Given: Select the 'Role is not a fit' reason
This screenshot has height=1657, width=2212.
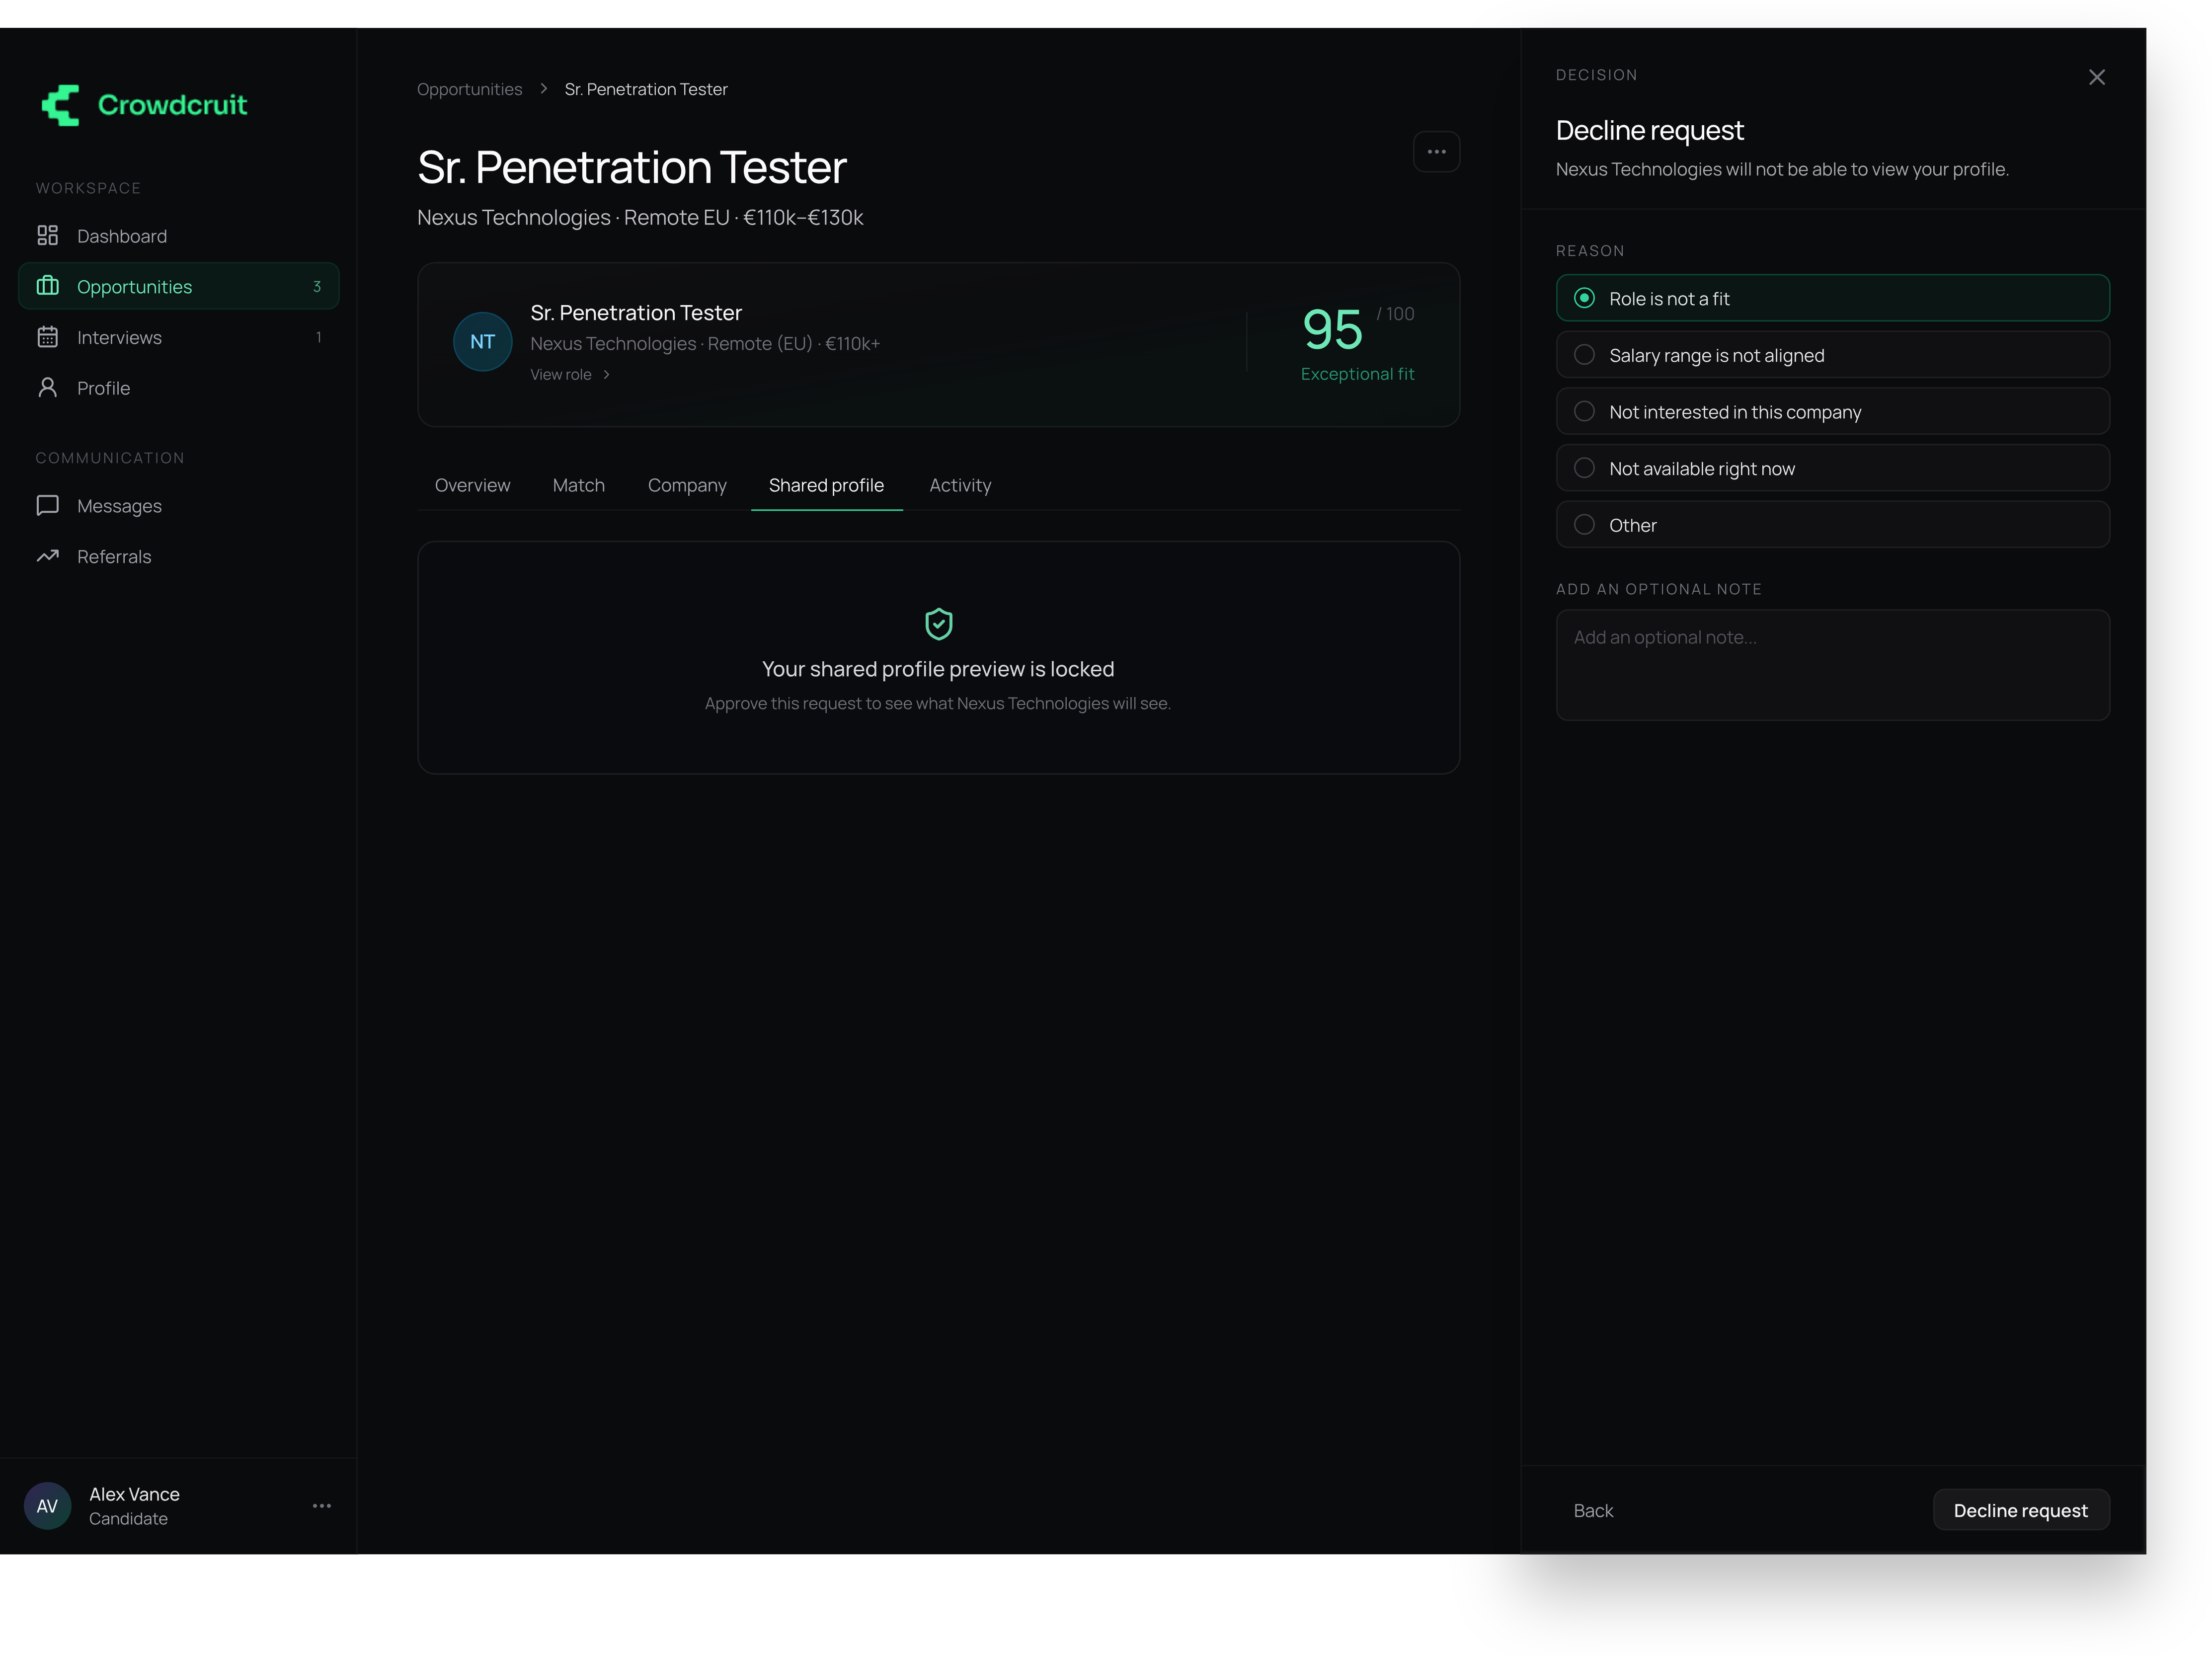Looking at the screenshot, I should pos(1833,298).
